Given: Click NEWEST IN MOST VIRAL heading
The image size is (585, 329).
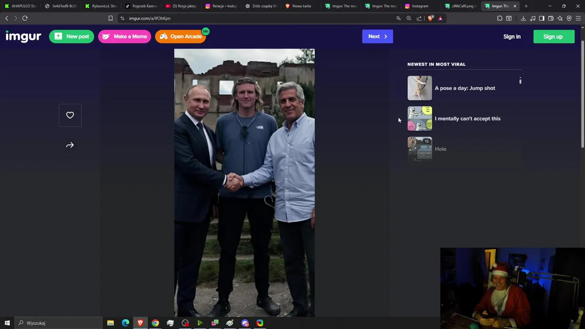Looking at the screenshot, I should (436, 64).
